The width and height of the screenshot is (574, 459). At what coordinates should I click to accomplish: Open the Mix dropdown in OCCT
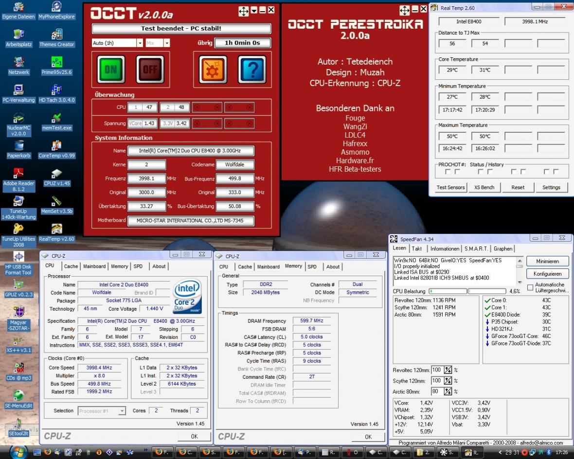coord(166,43)
